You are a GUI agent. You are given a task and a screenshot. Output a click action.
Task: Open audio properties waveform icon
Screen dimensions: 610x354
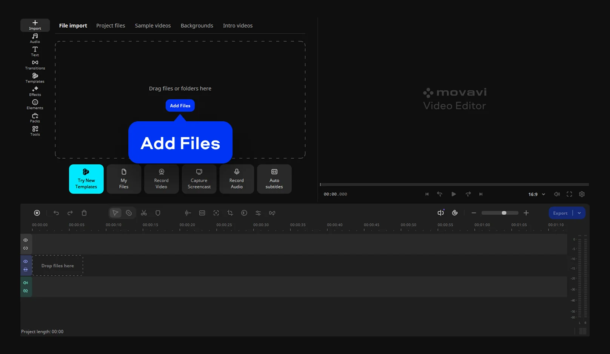188,213
